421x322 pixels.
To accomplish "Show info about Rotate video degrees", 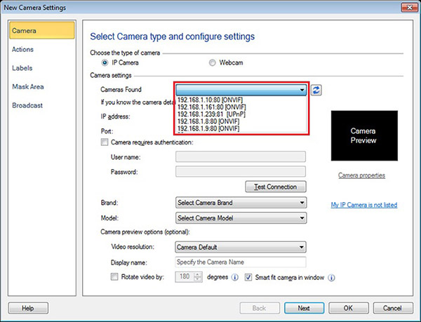I will pos(234,277).
